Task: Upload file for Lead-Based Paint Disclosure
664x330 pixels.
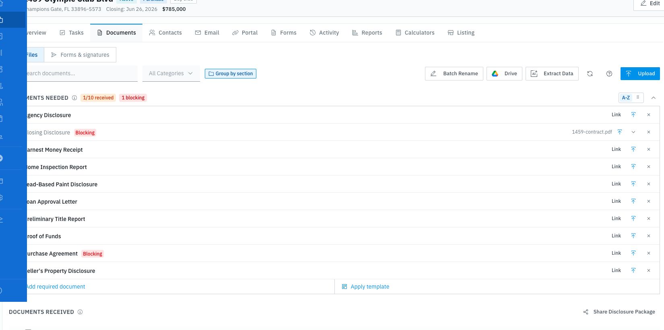Action: point(633,184)
